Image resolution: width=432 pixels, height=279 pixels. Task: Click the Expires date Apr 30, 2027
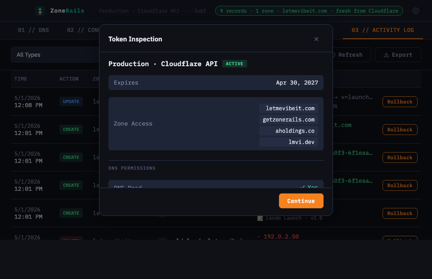point(297,83)
